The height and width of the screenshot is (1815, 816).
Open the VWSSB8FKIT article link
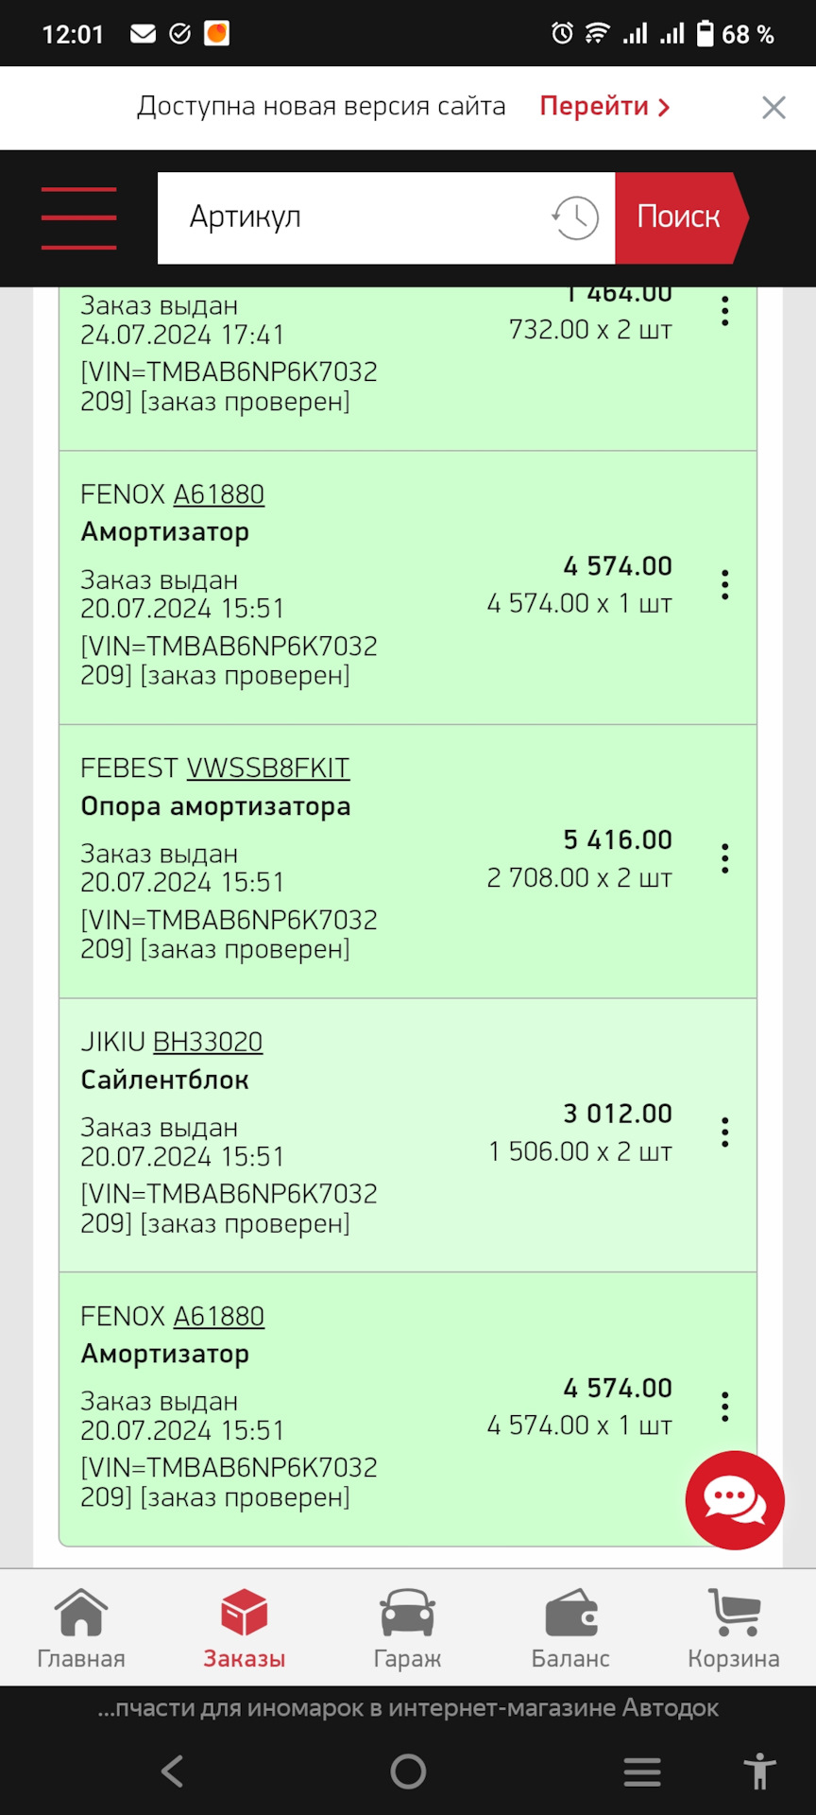(268, 769)
